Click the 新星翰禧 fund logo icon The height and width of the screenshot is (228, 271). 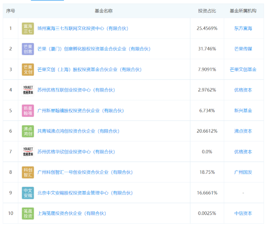coord(28,110)
